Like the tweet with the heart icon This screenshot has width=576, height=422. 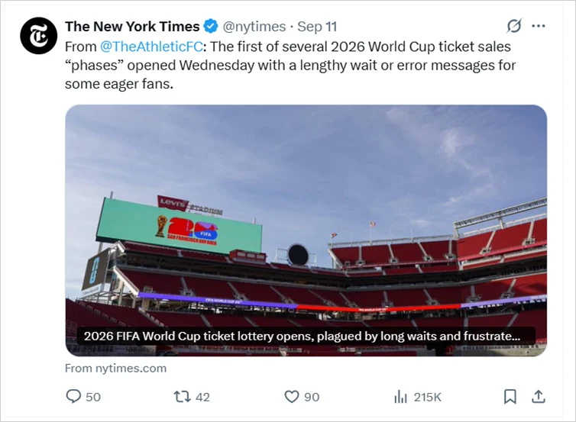point(291,397)
